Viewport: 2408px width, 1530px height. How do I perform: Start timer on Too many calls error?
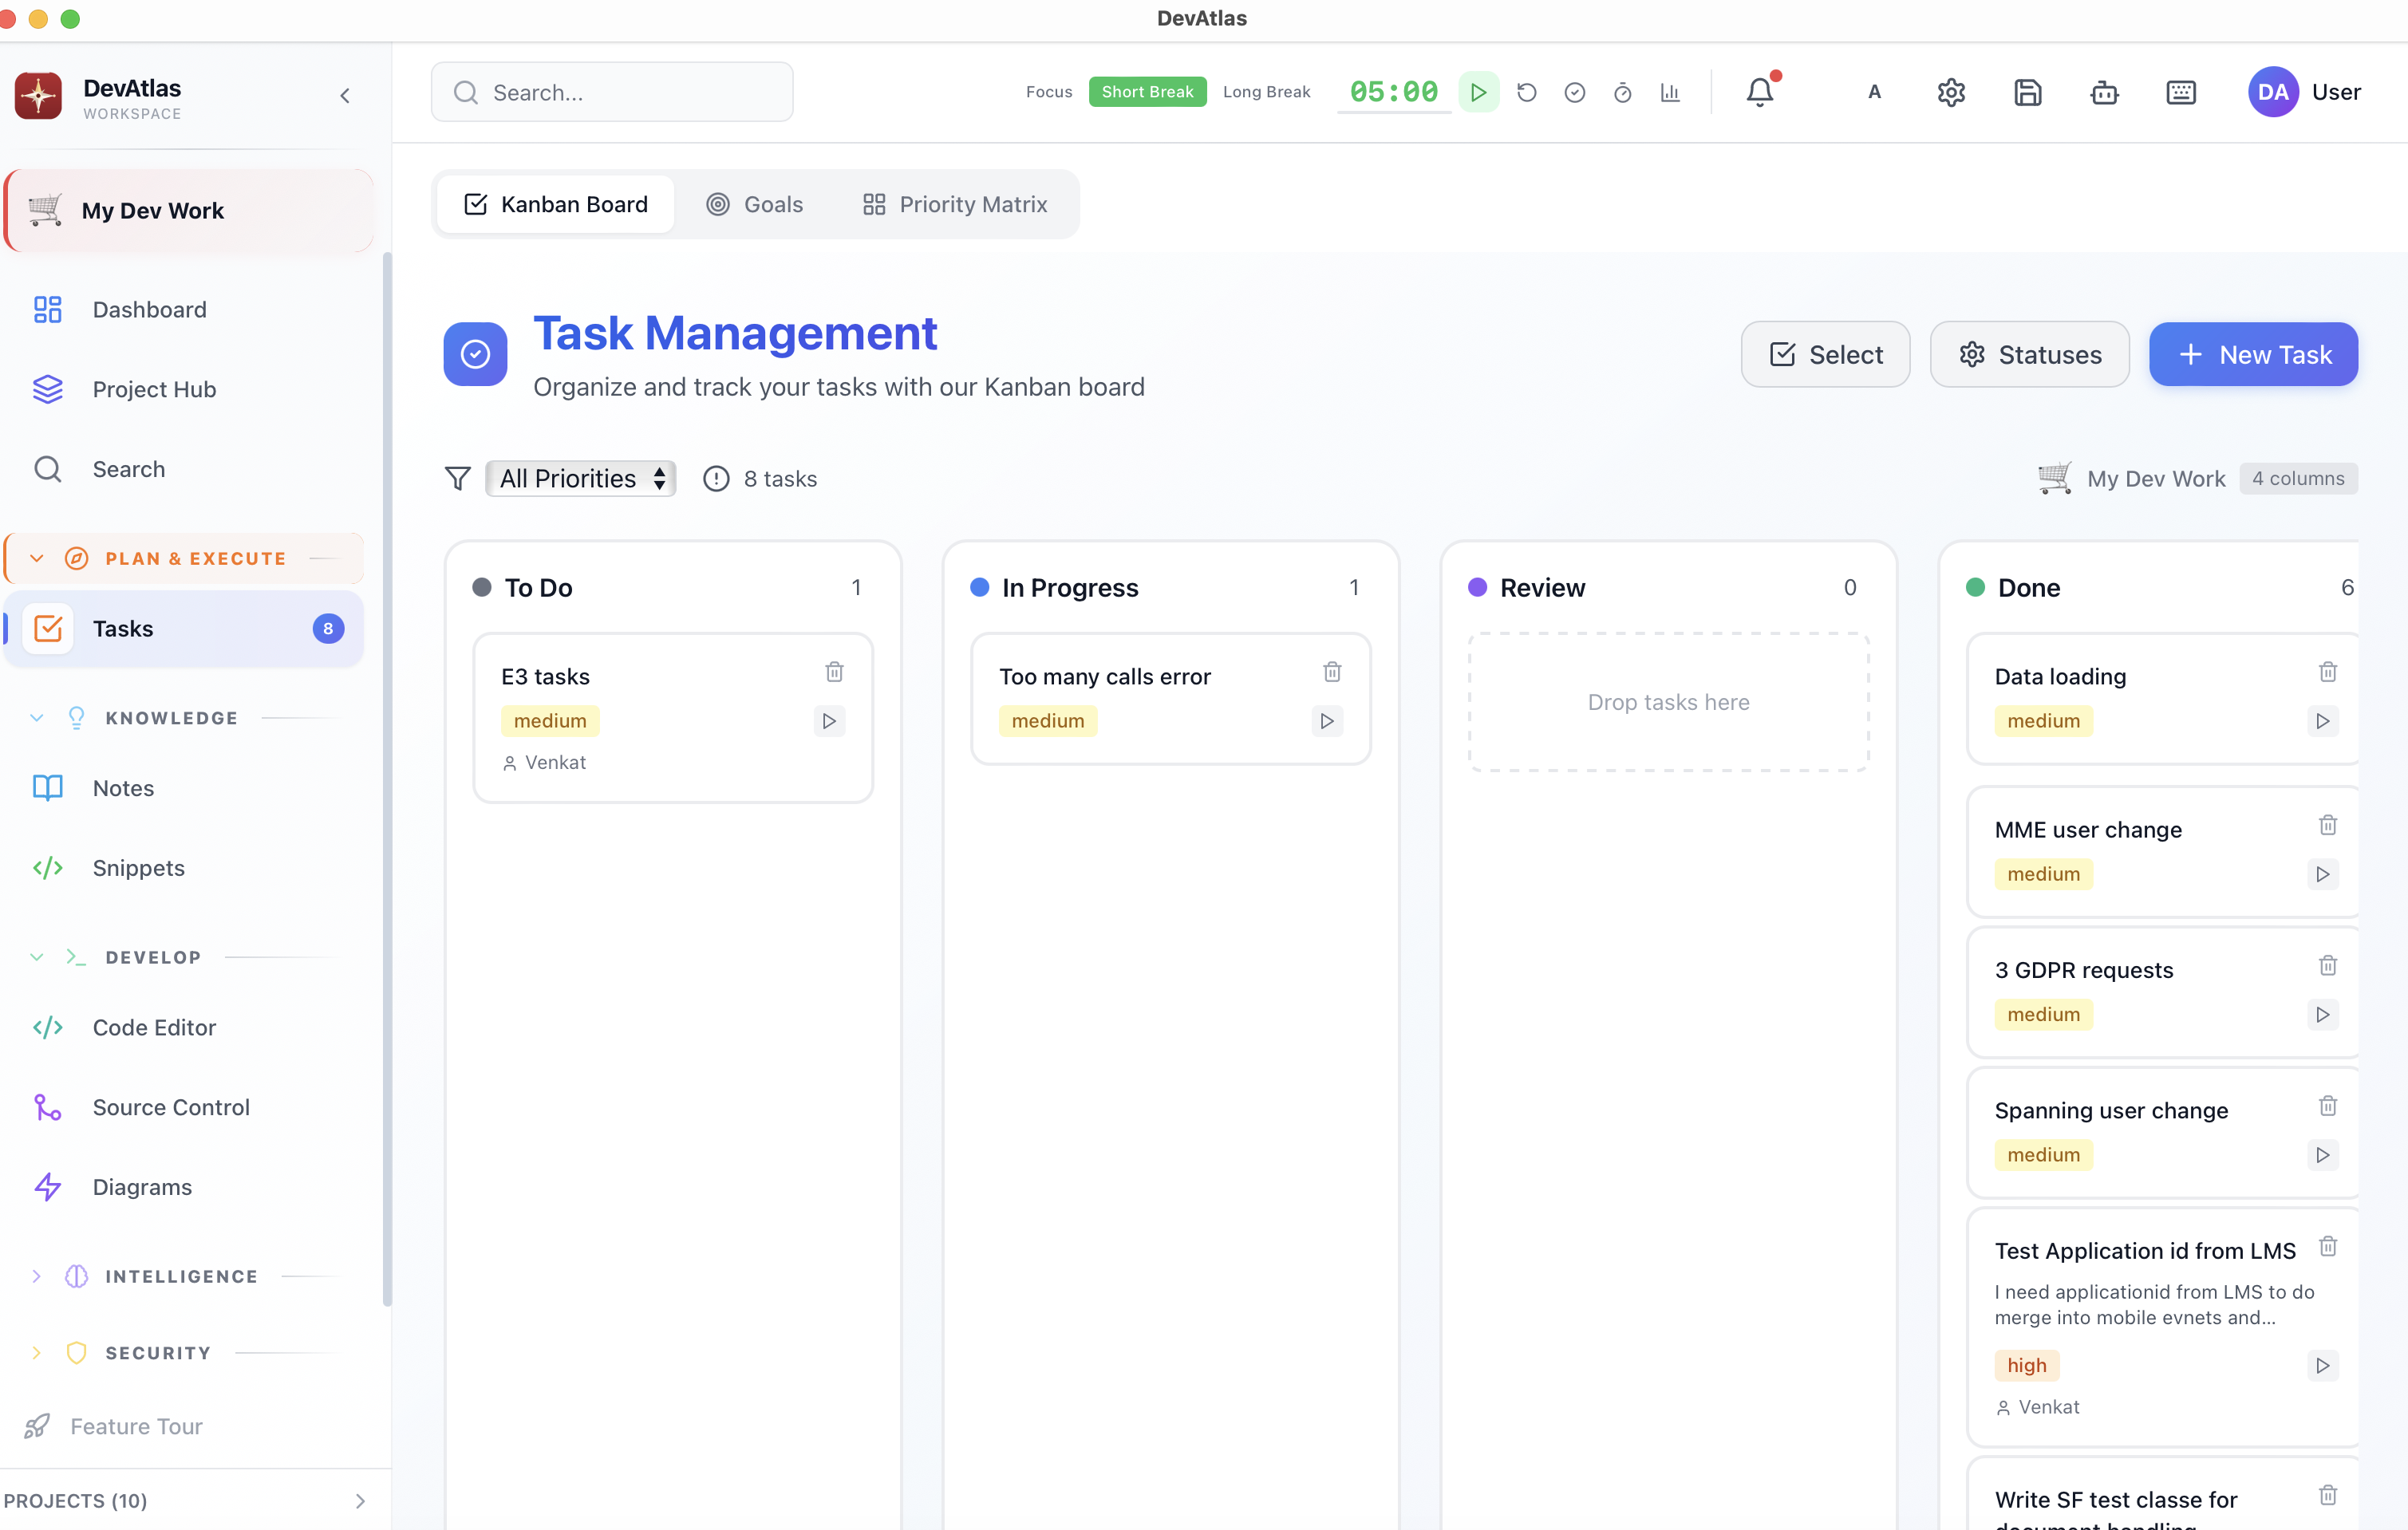1326,721
